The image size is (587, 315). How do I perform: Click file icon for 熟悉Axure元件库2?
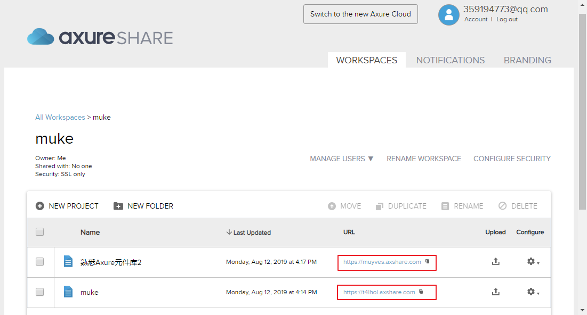[x=68, y=262]
